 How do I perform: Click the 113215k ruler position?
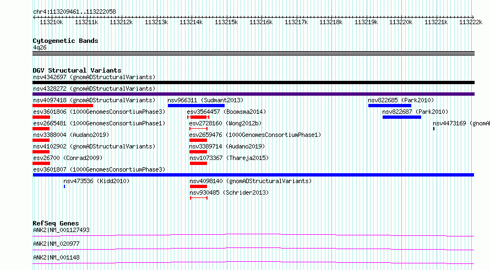(x=226, y=22)
